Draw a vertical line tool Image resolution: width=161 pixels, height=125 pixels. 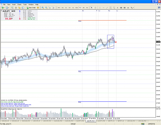[x=100, y=8]
